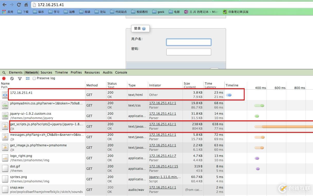
Task: Open initiator link 172.16.251.41/:7 for logo_right.png
Action: [x=163, y=156]
